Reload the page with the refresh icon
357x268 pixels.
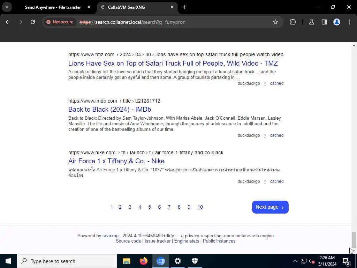(33, 22)
